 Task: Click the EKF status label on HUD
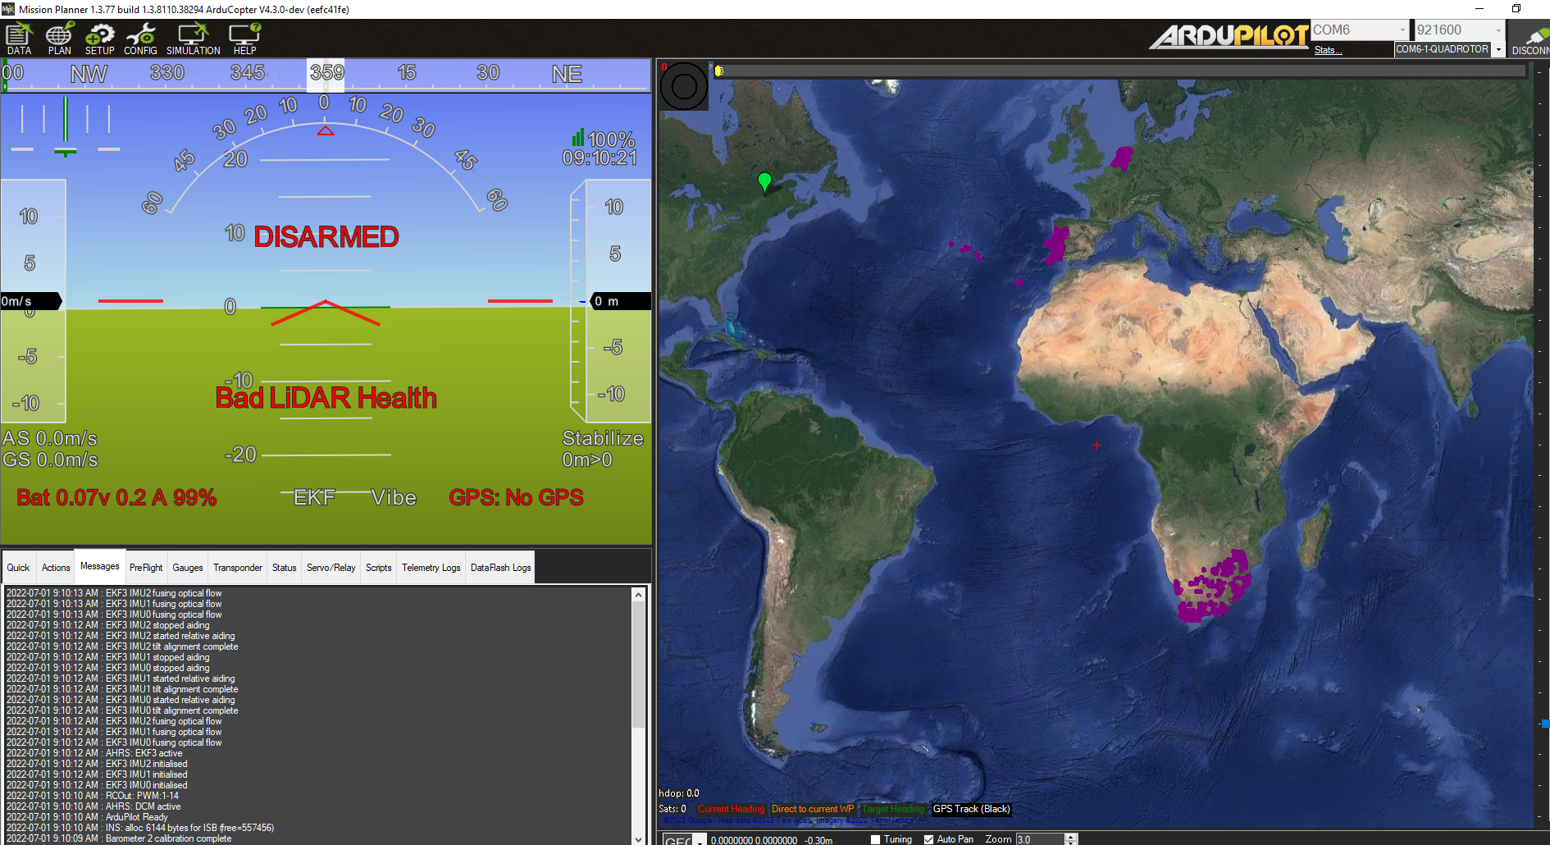click(314, 497)
